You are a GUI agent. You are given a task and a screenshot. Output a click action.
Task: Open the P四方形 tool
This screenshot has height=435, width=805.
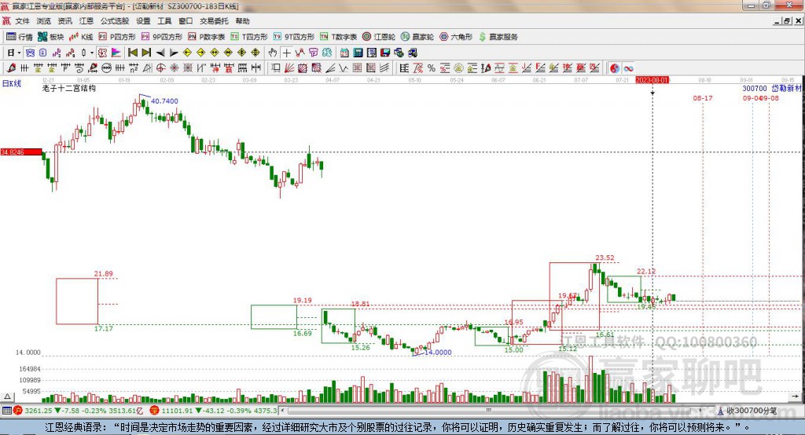117,37
